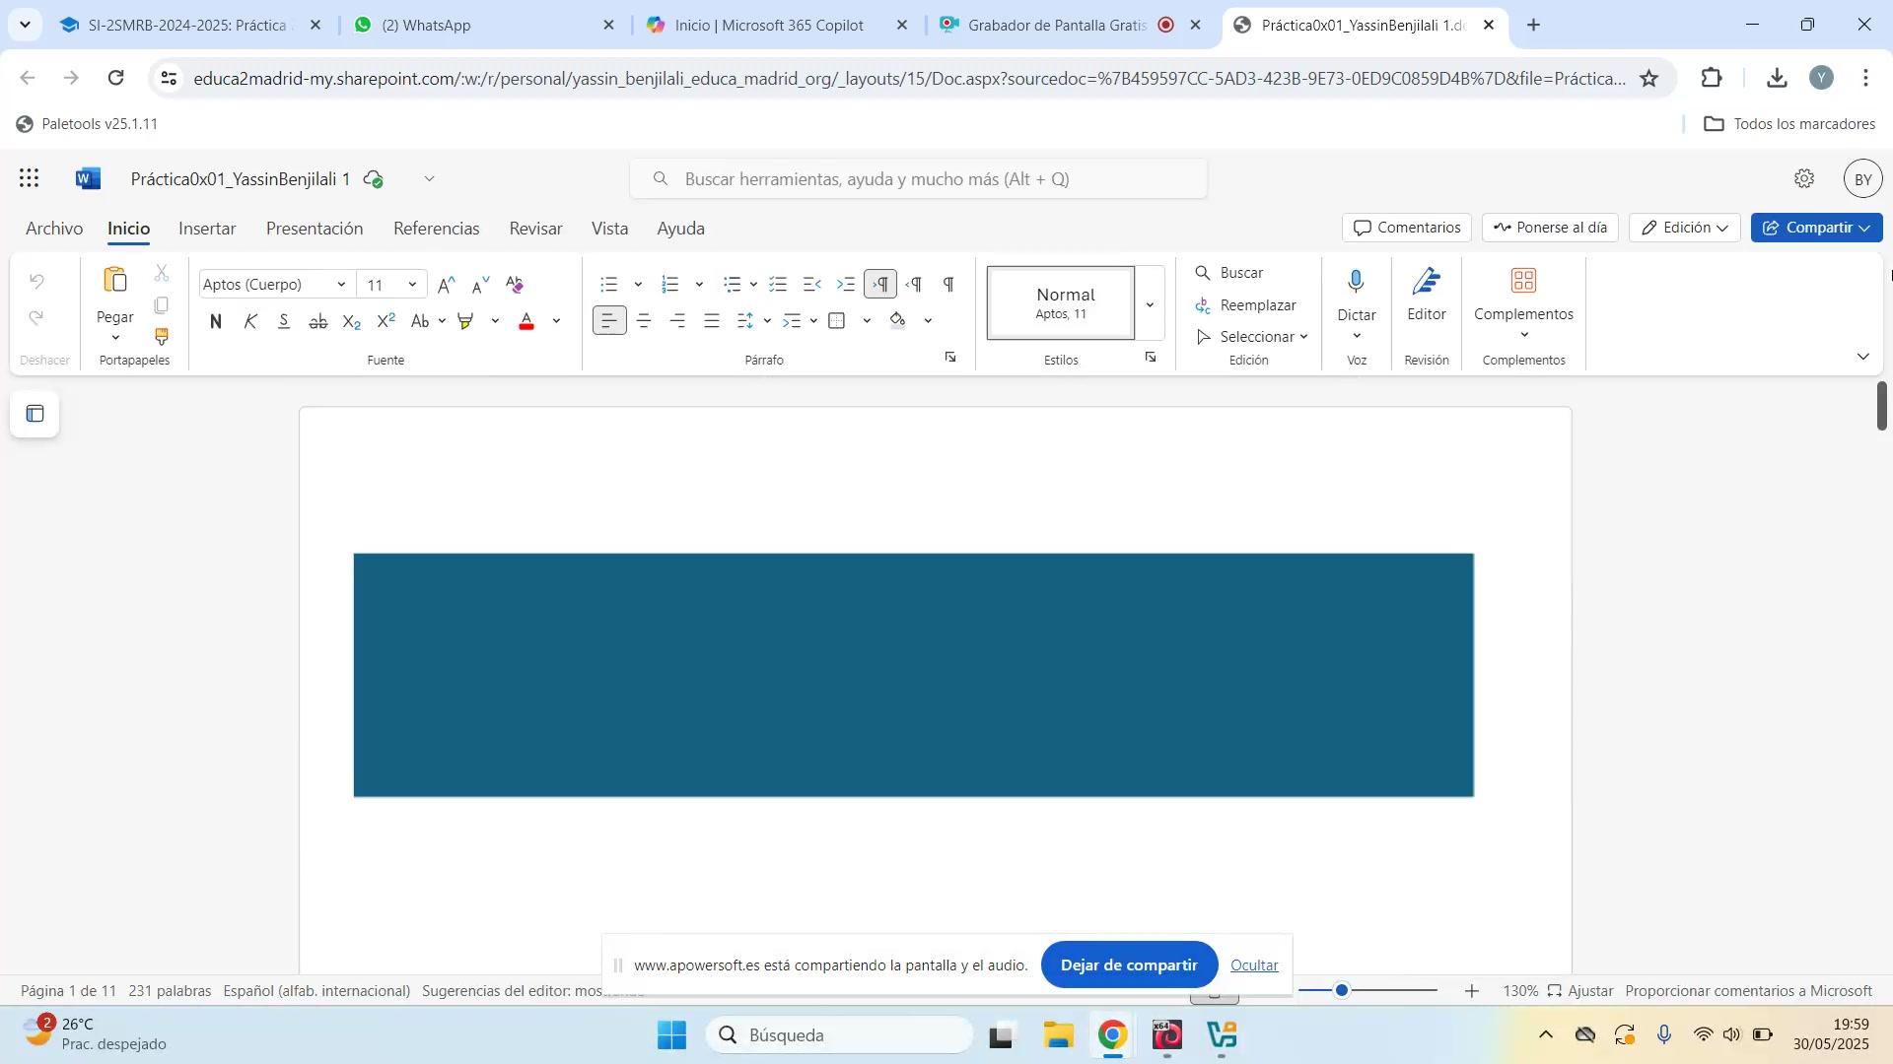Viewport: 1893px width, 1064px height.
Task: Open the navigation pane icon
Action: click(35, 414)
